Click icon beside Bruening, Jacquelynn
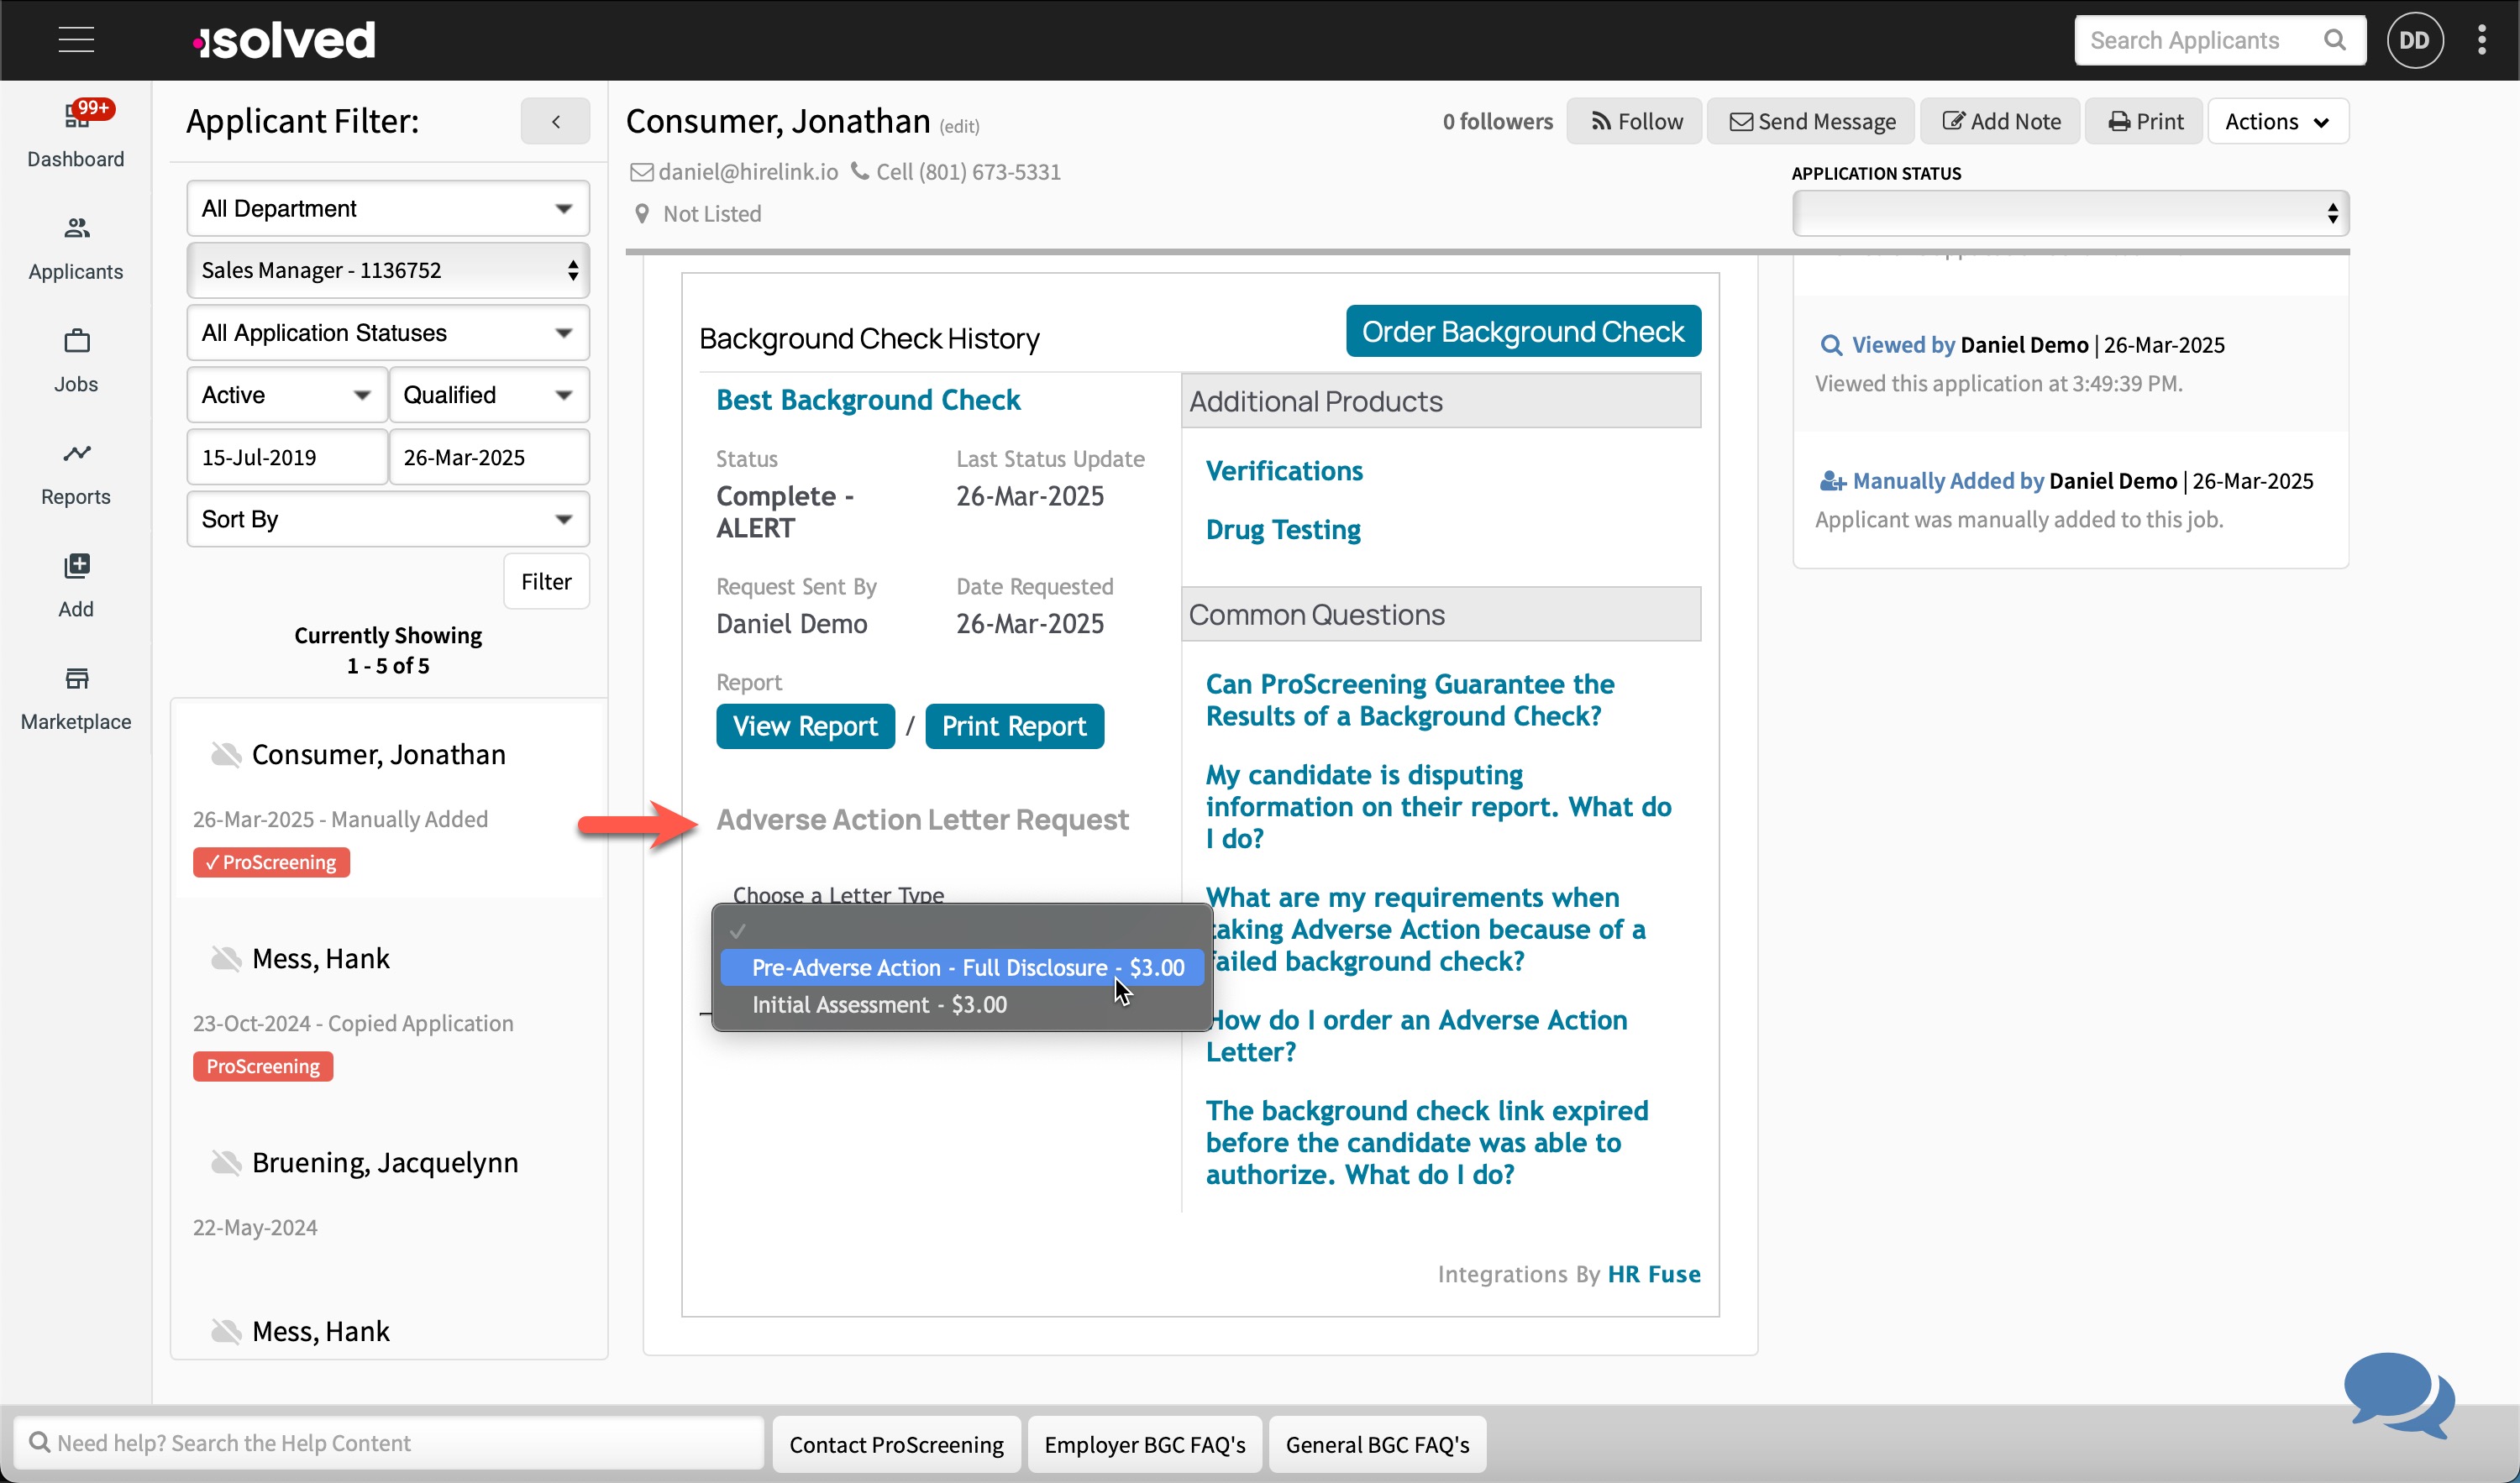Viewport: 2520px width, 1483px height. [x=226, y=1163]
